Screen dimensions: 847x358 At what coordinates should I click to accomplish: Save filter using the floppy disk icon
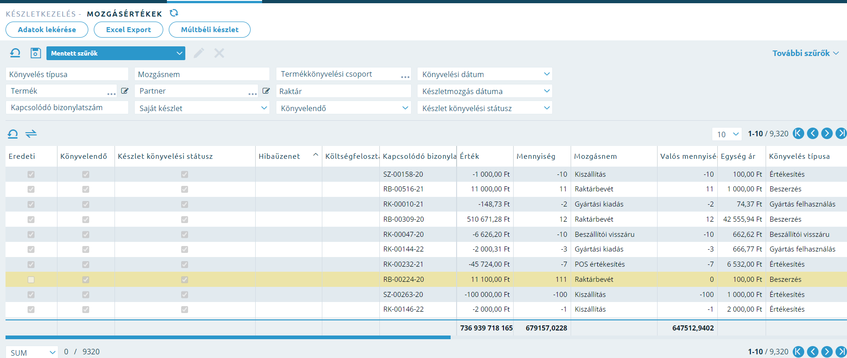point(35,53)
